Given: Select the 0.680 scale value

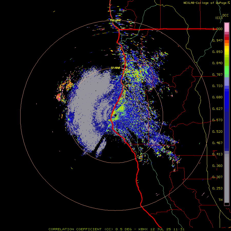Looking at the screenshot, I should tap(217, 97).
